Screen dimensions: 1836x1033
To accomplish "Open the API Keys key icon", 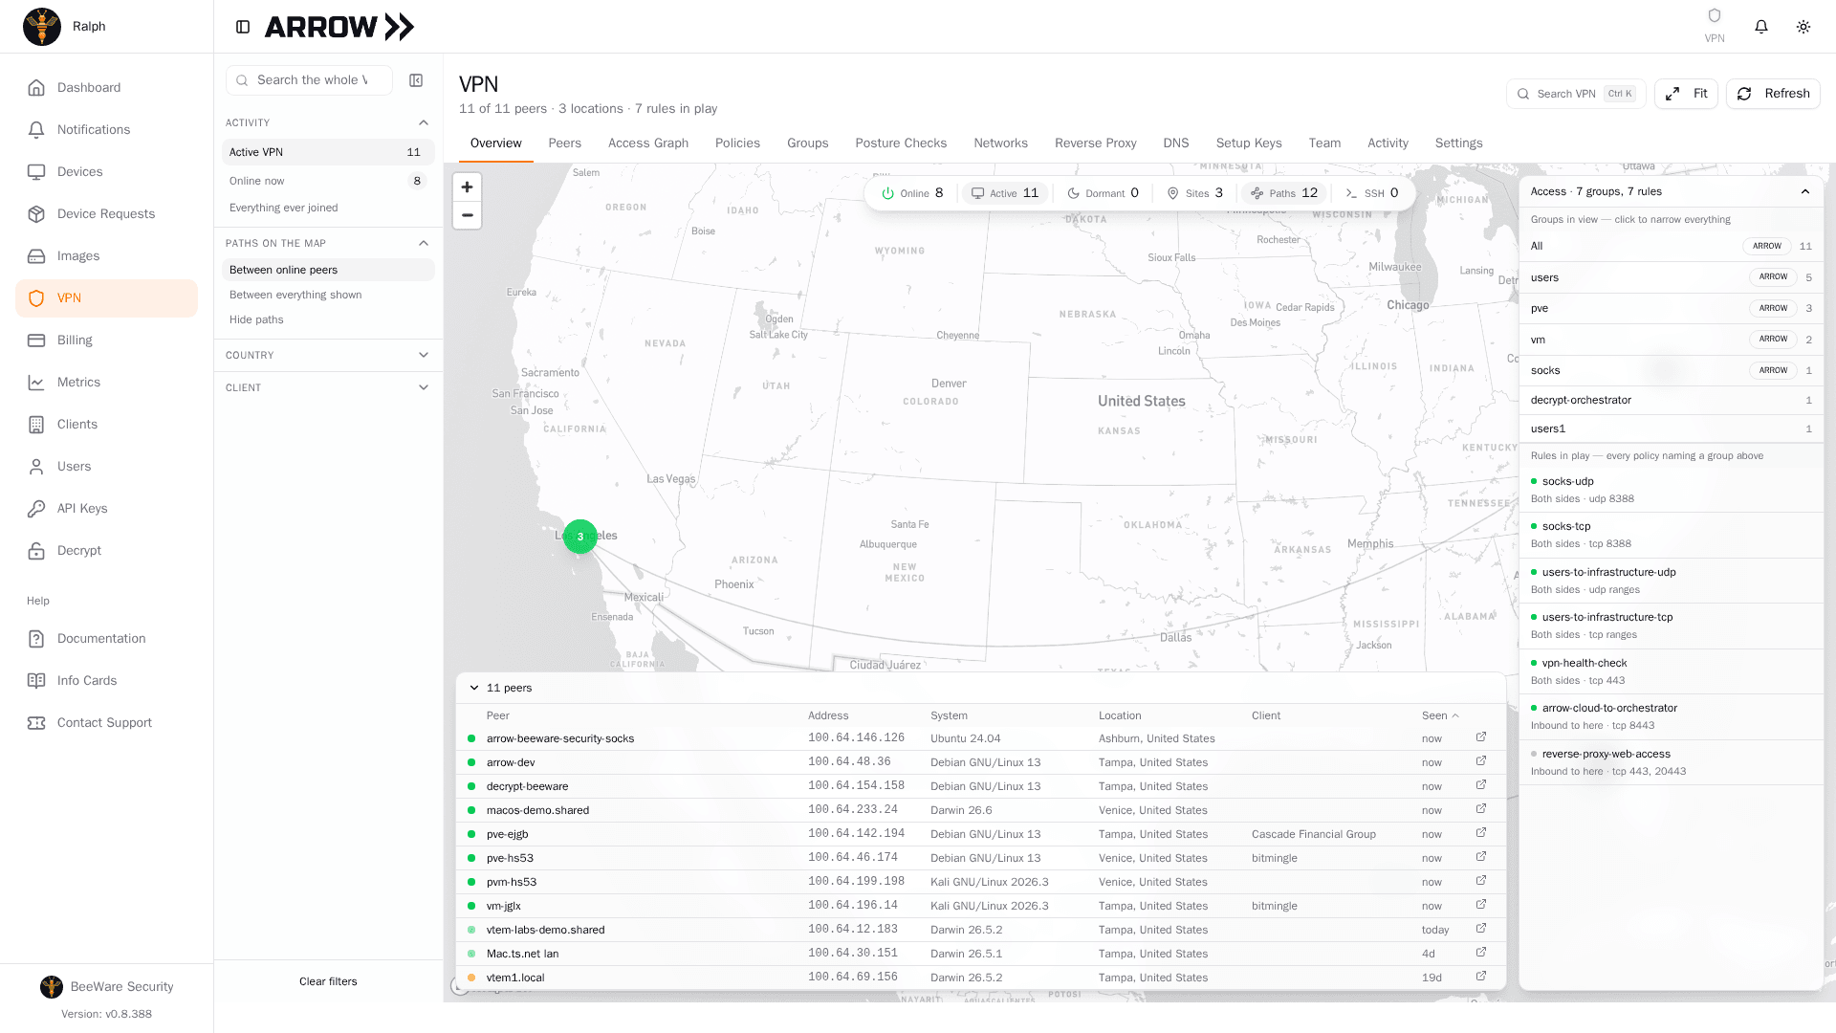I will (x=36, y=509).
